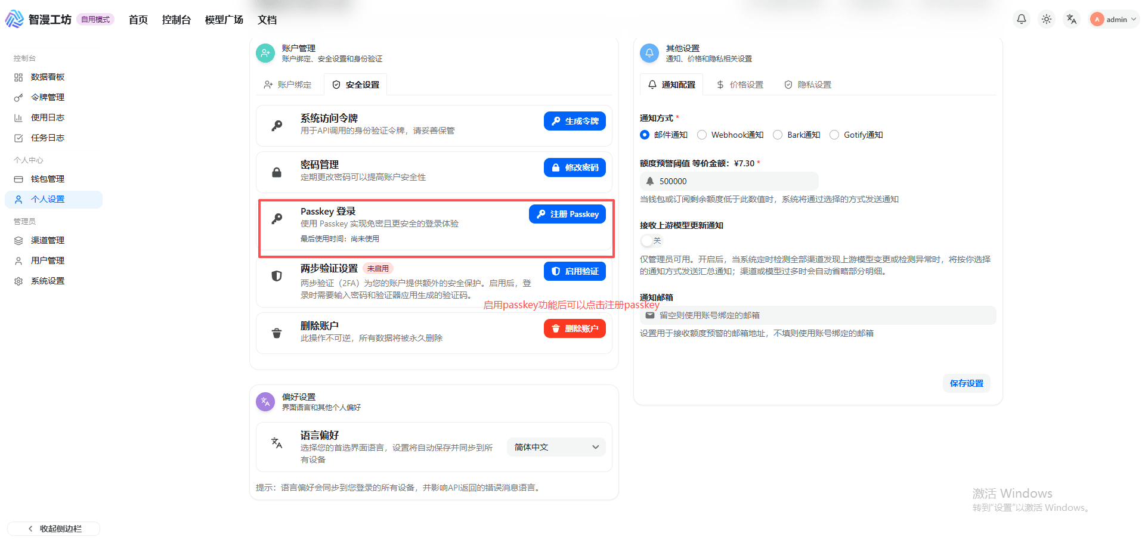Click the key icon beside 系统访问令牌

click(277, 126)
